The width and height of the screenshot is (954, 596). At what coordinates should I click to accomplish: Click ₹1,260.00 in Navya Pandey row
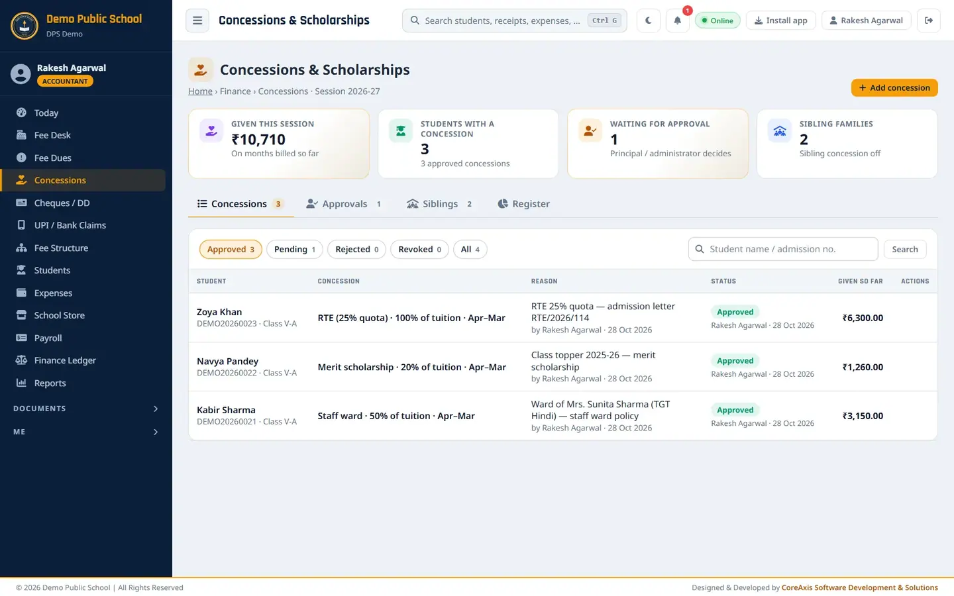863,367
